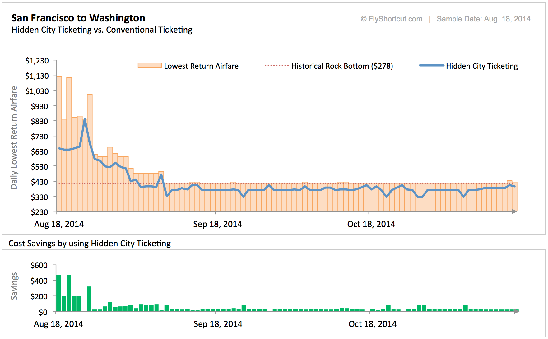This screenshot has width=548, height=339.
Task: Click the dotted red Historical Rock Bottom legend line
Action: click(x=277, y=66)
